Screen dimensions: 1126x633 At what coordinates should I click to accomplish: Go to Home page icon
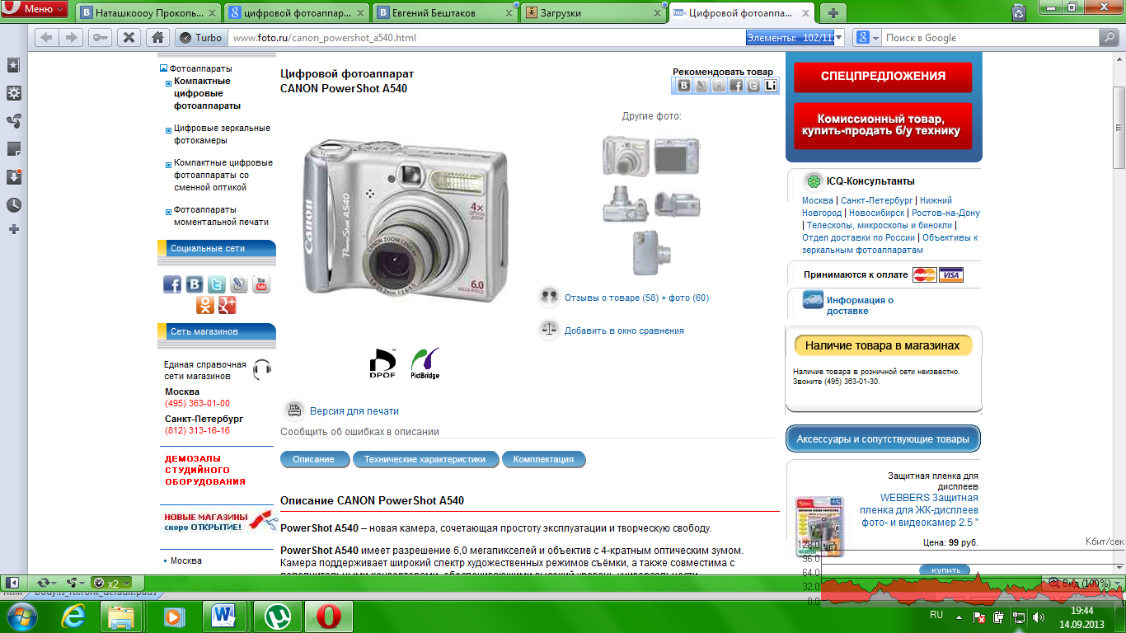(157, 38)
